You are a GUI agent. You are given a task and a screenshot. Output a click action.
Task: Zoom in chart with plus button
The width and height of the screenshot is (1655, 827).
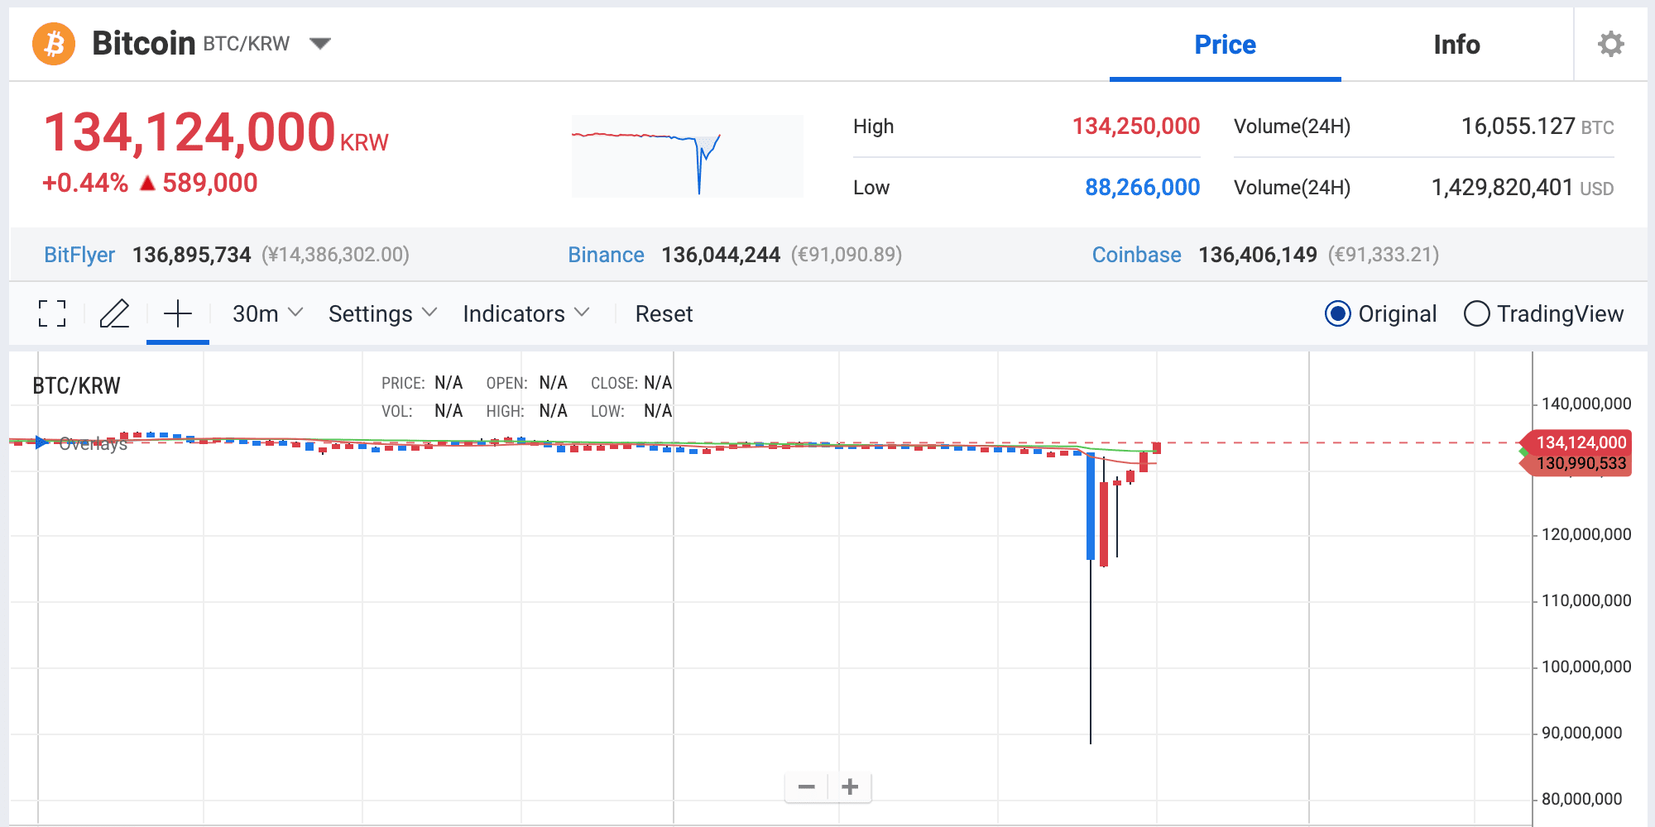pyautogui.click(x=850, y=786)
